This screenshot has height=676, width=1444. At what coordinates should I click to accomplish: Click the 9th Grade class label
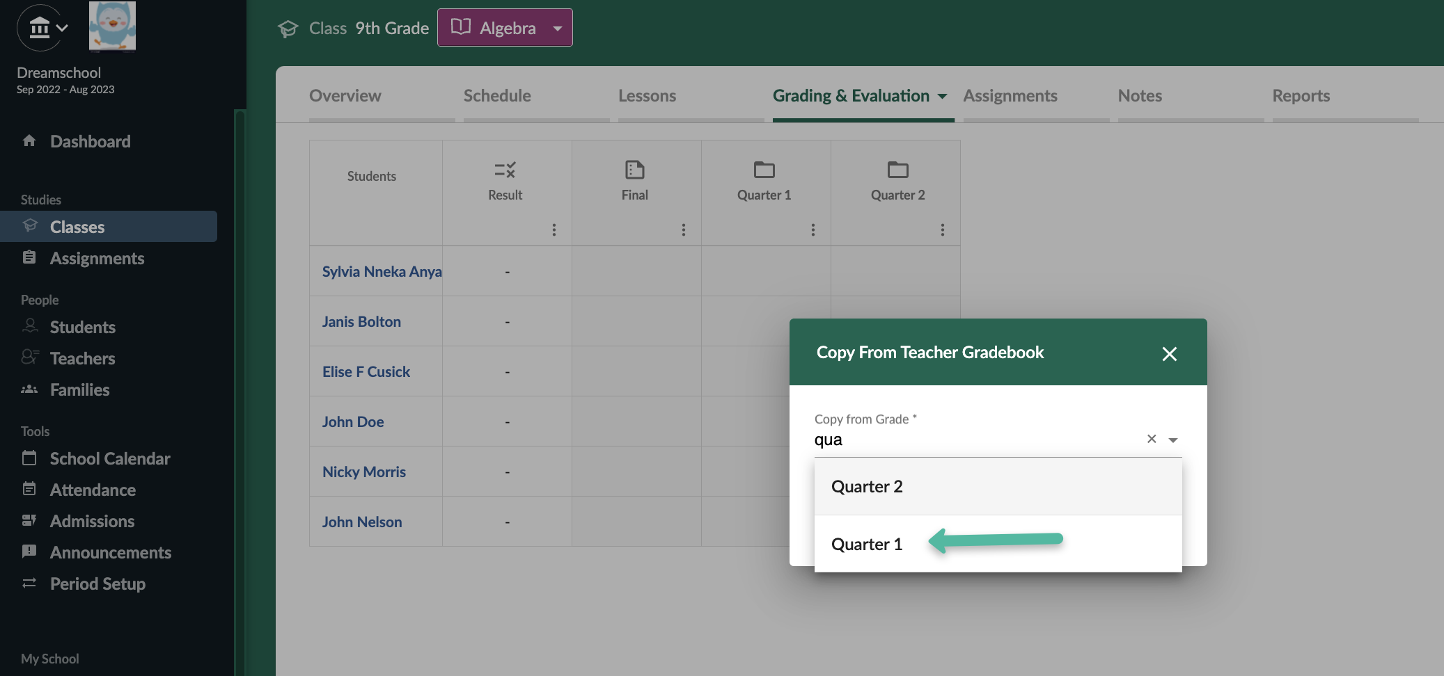click(x=392, y=28)
